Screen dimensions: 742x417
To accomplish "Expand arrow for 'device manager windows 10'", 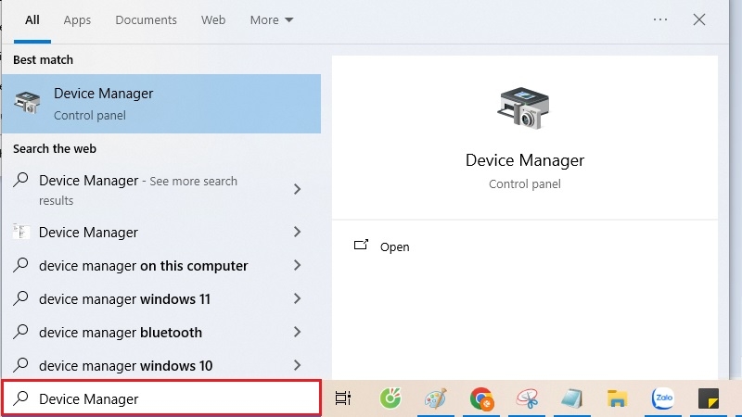I will click(297, 365).
